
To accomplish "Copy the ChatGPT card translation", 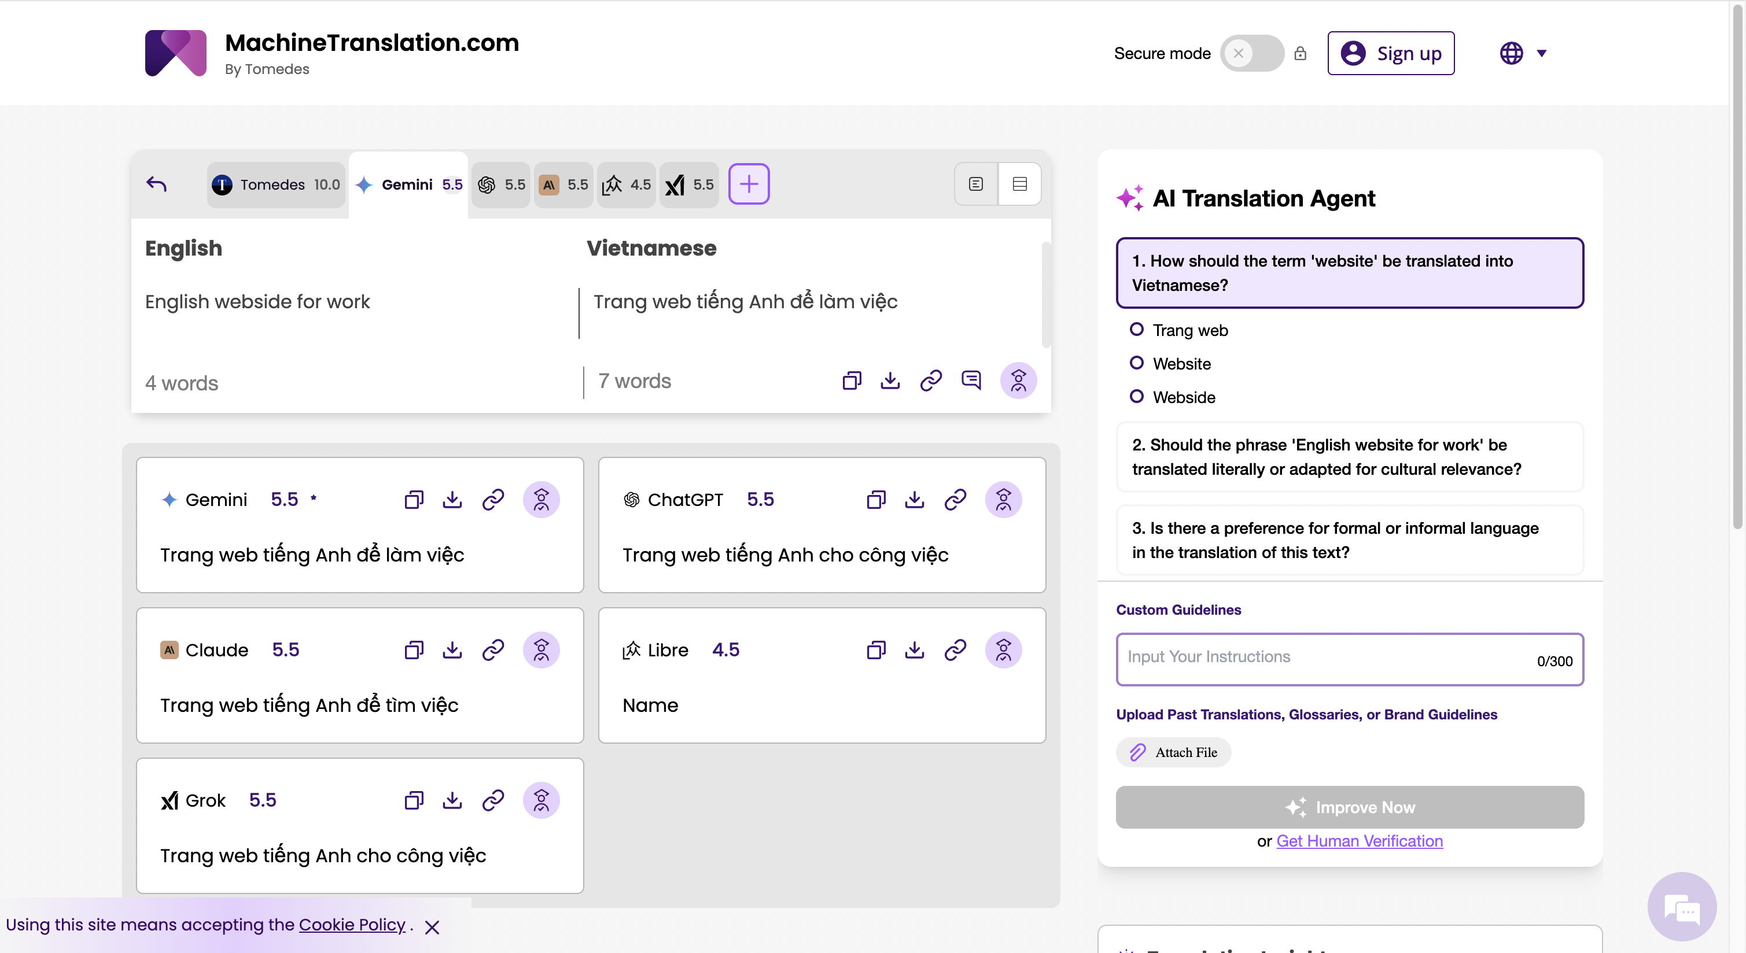I will point(876,500).
